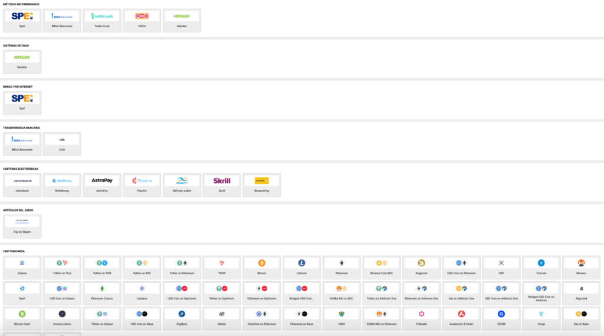Screen dimensions: 604x336
Task: Select Tether on BSC
Action: tap(142, 268)
